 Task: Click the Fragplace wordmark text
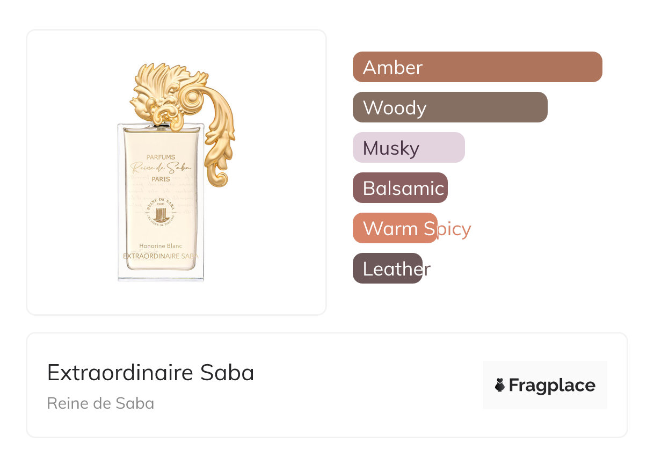pyautogui.click(x=552, y=385)
